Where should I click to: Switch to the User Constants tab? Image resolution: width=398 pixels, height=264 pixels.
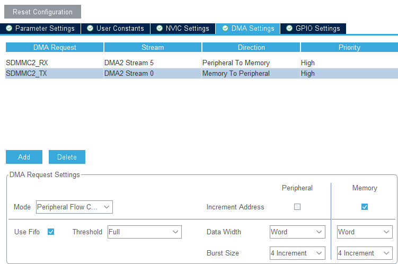click(x=116, y=29)
